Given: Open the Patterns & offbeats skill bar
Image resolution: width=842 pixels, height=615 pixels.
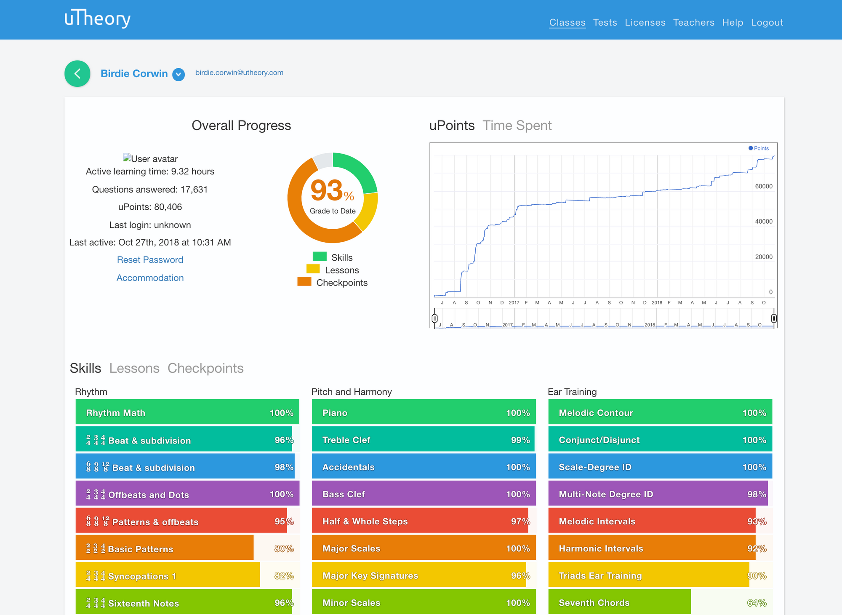Looking at the screenshot, I should [187, 521].
